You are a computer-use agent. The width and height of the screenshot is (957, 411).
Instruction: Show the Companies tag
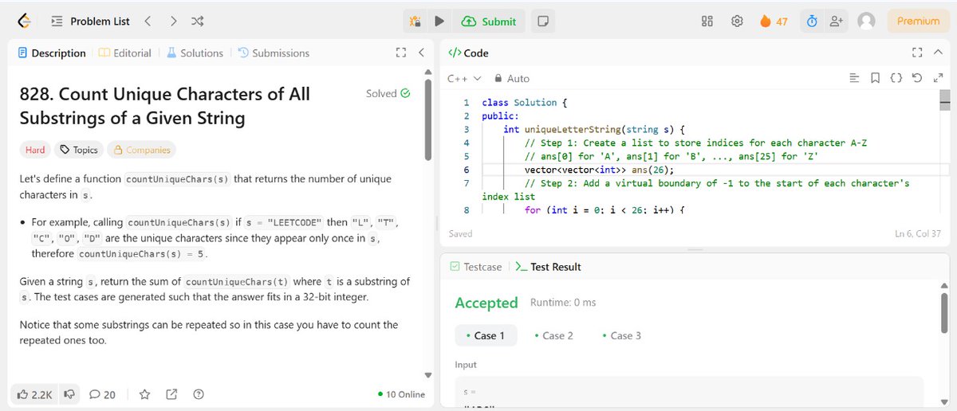142,150
